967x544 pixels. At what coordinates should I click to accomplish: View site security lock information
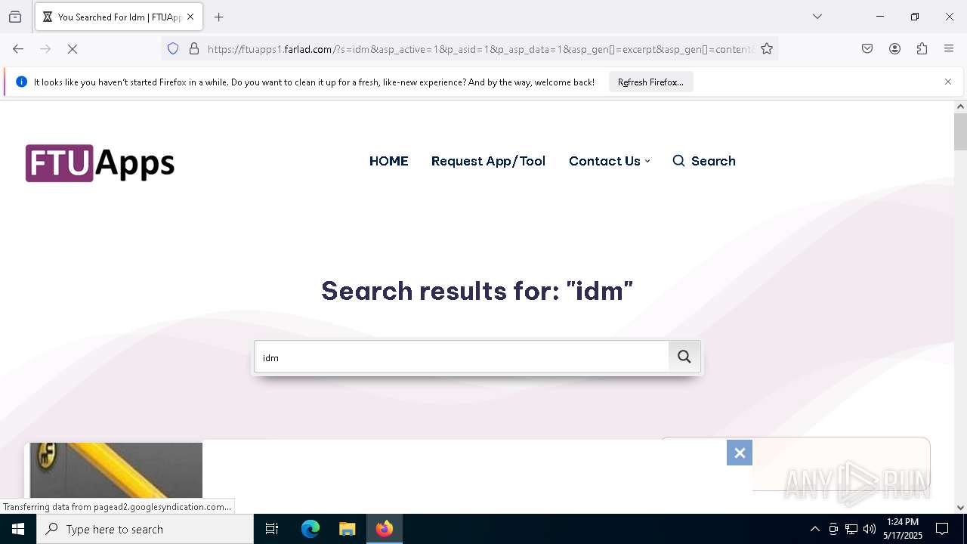coord(194,48)
